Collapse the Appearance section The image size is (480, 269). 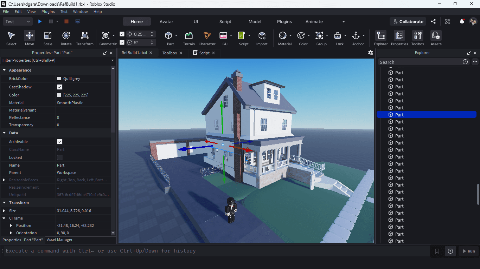pyautogui.click(x=4, y=70)
